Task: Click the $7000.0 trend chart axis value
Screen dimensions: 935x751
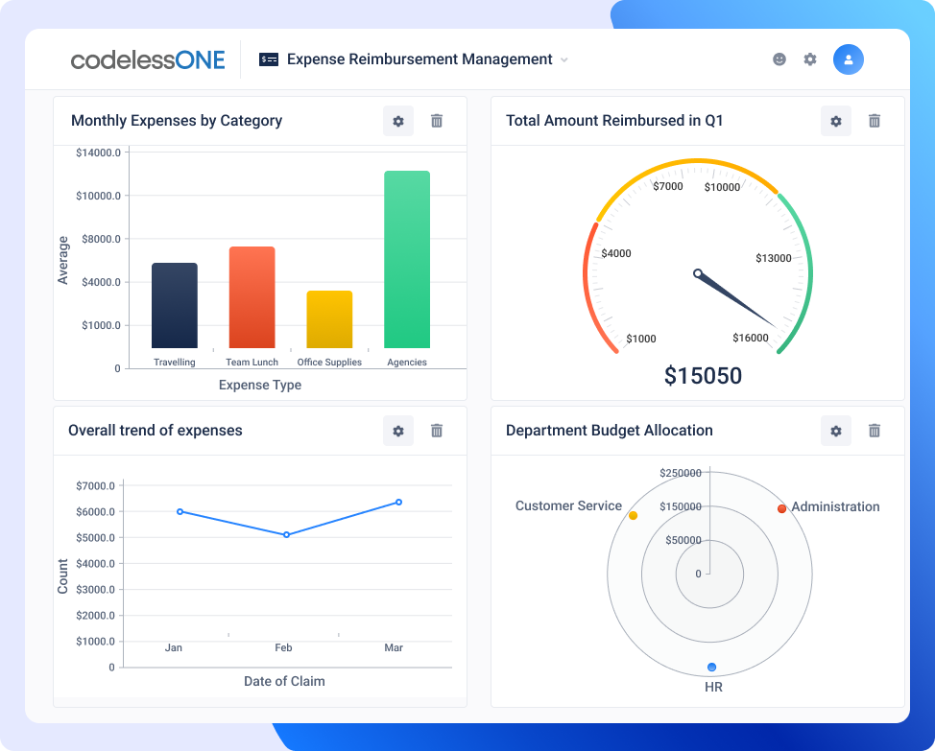Action: coord(95,486)
